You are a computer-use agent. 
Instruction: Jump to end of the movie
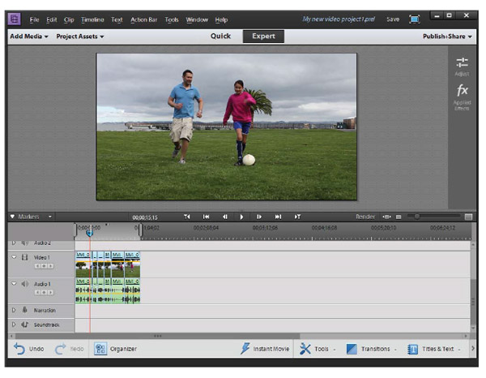tap(278, 217)
